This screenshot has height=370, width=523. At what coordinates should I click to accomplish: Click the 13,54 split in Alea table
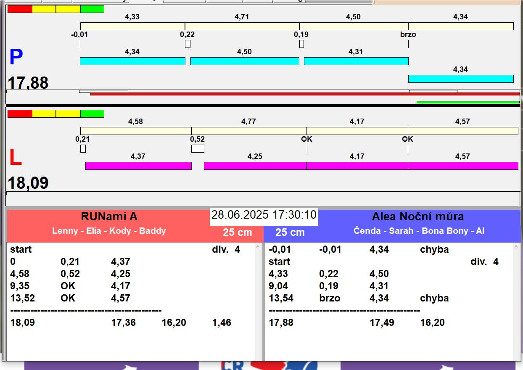tap(281, 298)
